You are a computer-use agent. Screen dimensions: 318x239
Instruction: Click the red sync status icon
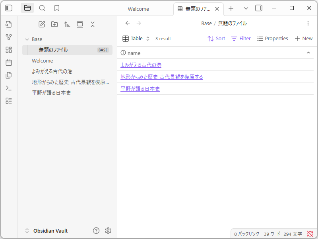click(x=310, y=234)
